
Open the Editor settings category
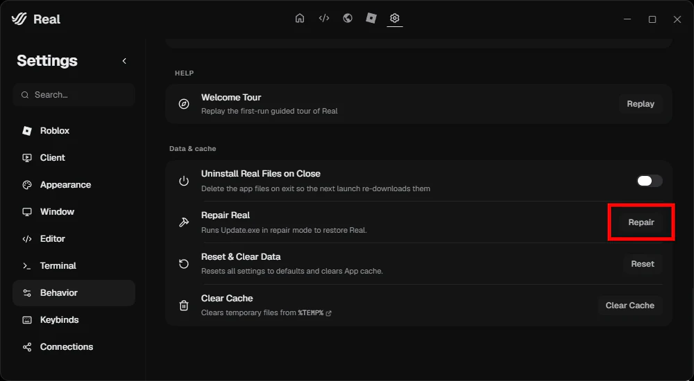click(x=74, y=239)
